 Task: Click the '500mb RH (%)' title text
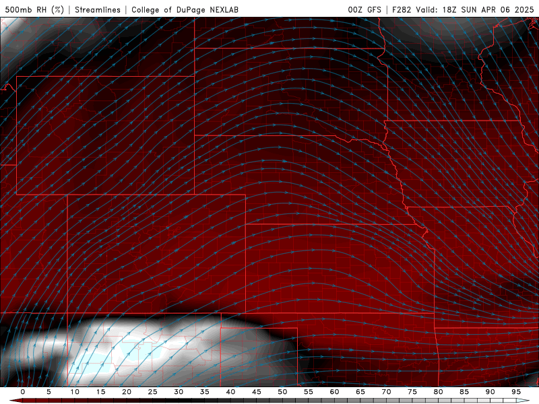[34, 9]
